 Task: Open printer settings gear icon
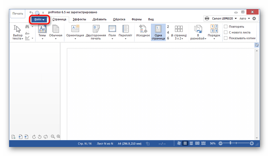point(254,19)
